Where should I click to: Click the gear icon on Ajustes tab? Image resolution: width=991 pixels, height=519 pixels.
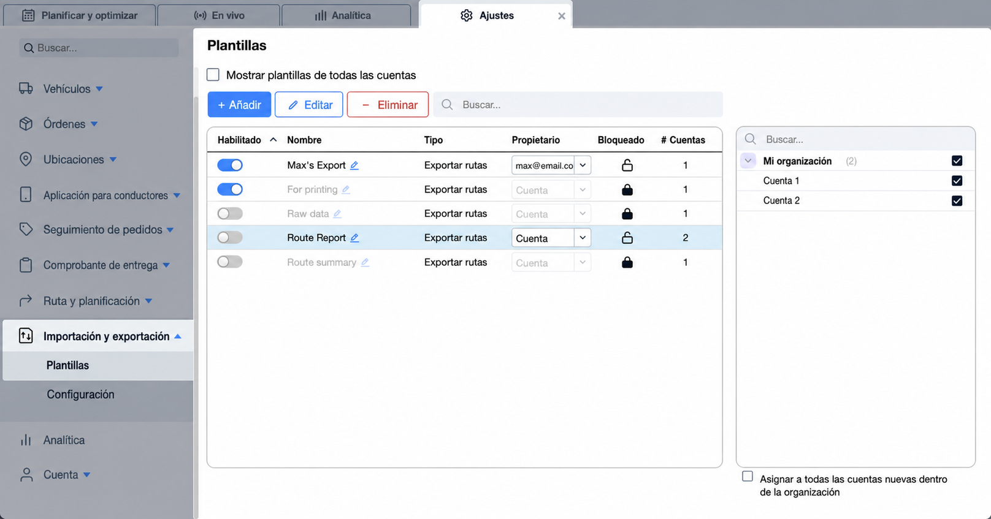[467, 15]
